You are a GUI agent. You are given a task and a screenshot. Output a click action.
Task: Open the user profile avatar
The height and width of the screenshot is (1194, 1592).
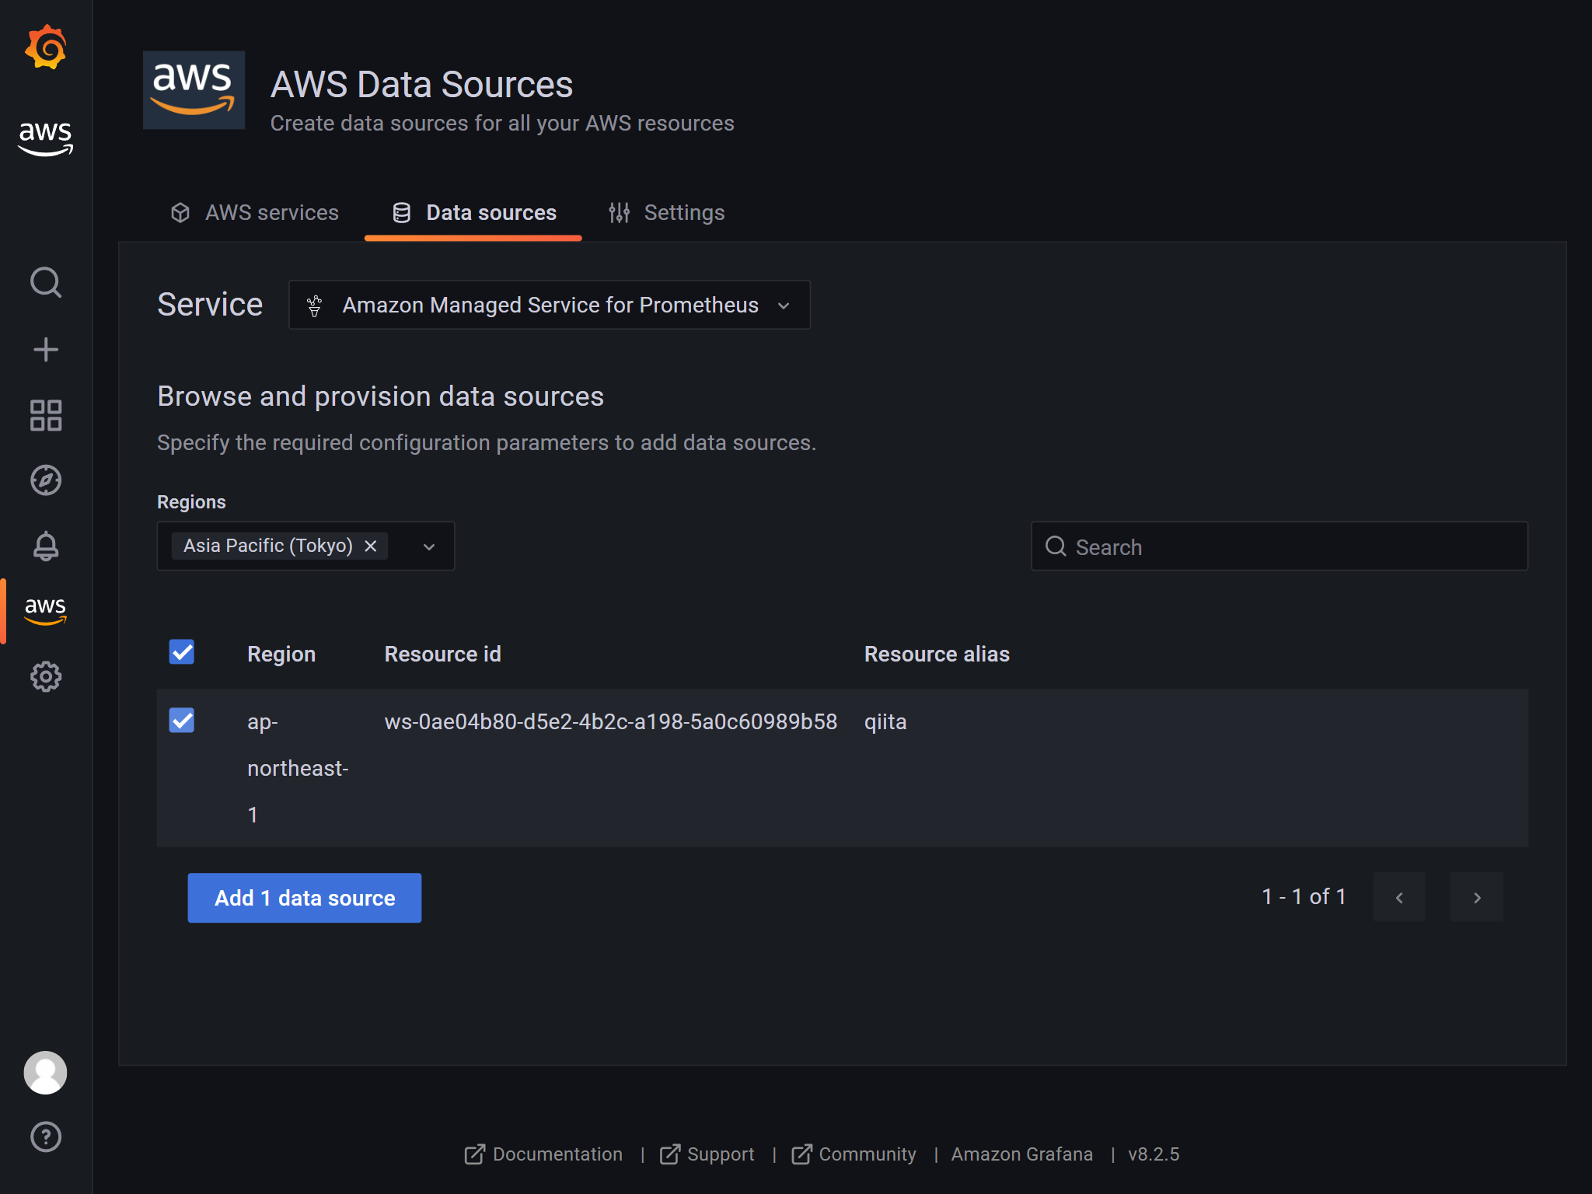(45, 1073)
